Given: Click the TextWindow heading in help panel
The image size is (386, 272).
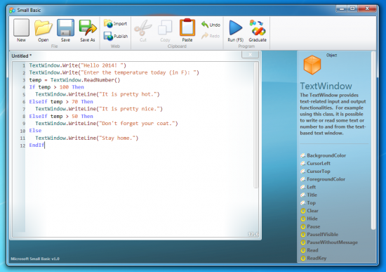Looking at the screenshot, I should coord(326,86).
